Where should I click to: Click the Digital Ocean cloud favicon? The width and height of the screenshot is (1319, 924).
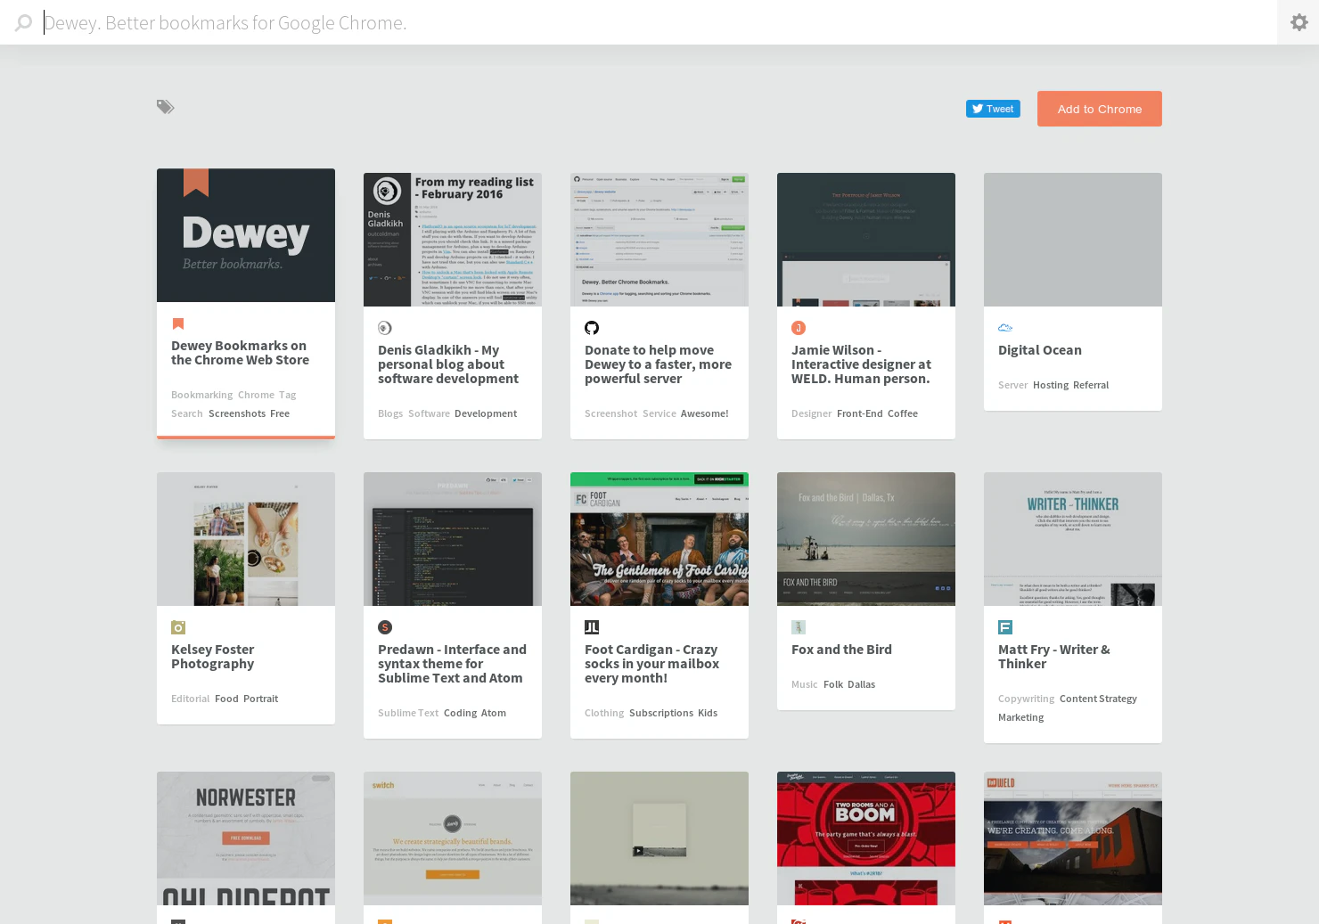click(1005, 328)
